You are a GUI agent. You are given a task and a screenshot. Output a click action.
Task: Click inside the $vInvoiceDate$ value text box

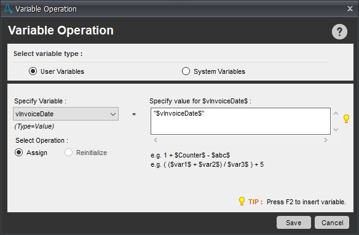click(240, 121)
